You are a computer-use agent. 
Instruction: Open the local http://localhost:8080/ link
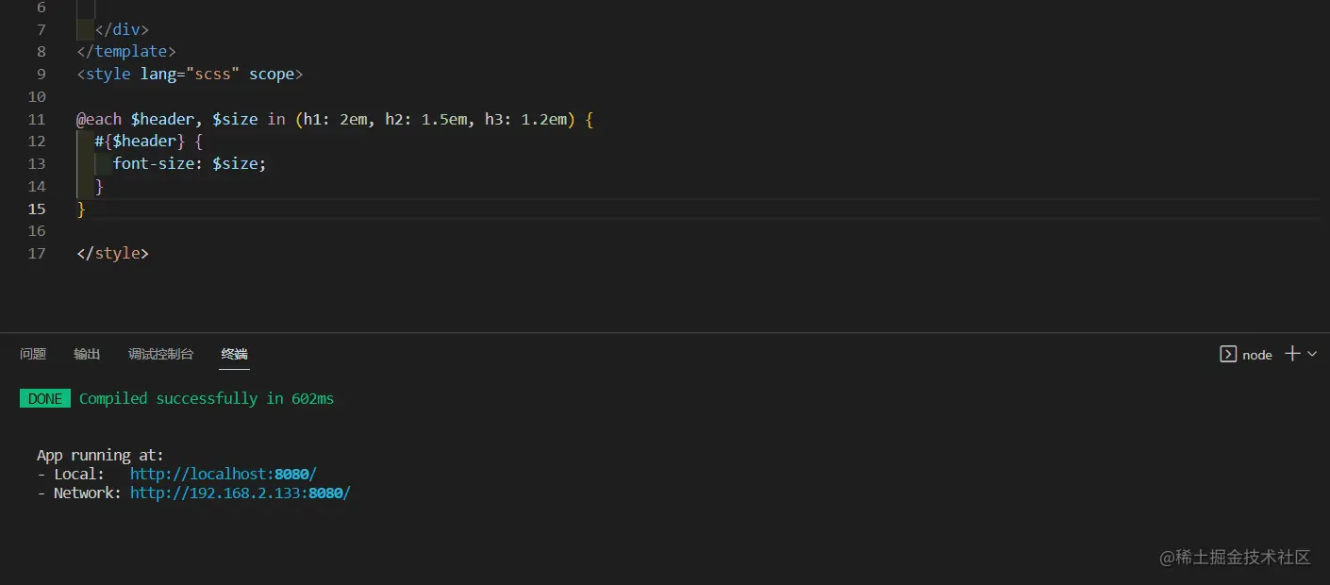[223, 474]
